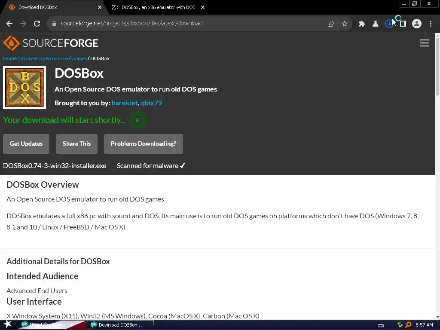Click Intended Audience heading
This screenshot has height=330, width=440.
point(43,276)
